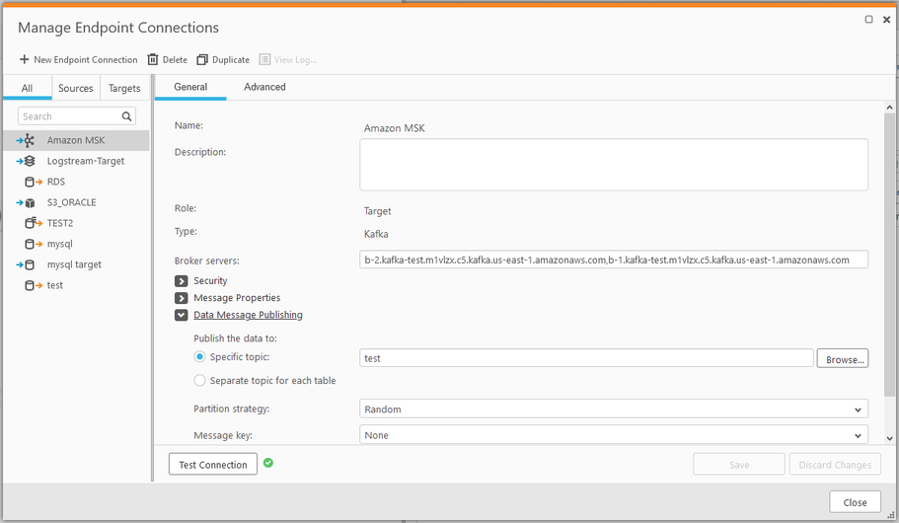This screenshot has width=899, height=523.
Task: Click the Description text area
Action: (614, 165)
